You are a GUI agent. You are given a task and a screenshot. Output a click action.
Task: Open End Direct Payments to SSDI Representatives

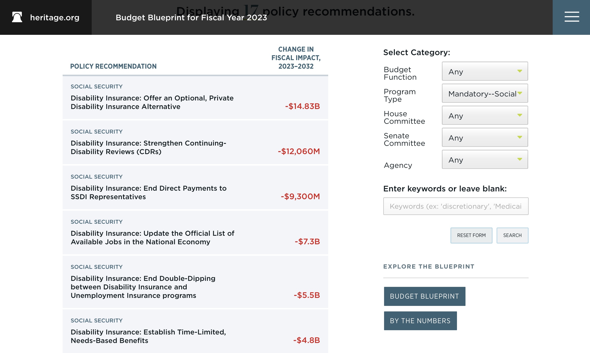tap(148, 192)
